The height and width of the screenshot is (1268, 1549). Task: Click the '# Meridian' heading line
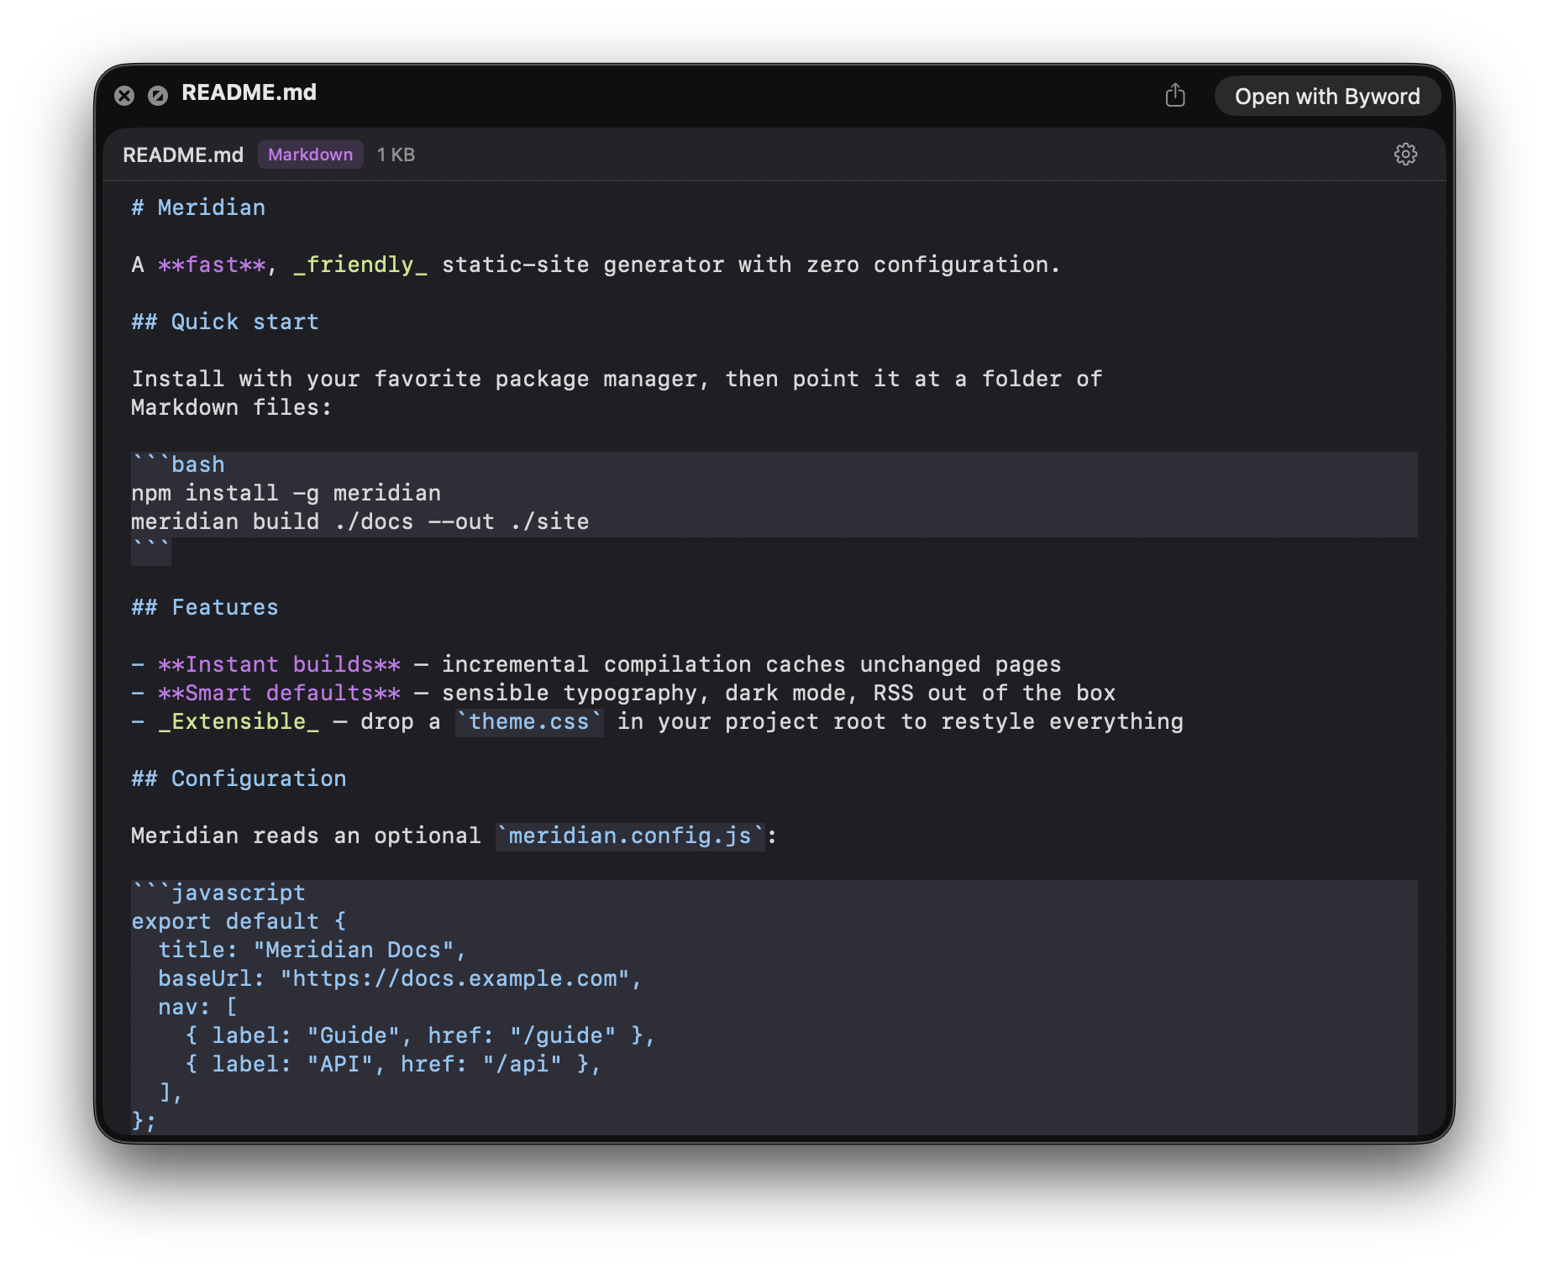198,208
